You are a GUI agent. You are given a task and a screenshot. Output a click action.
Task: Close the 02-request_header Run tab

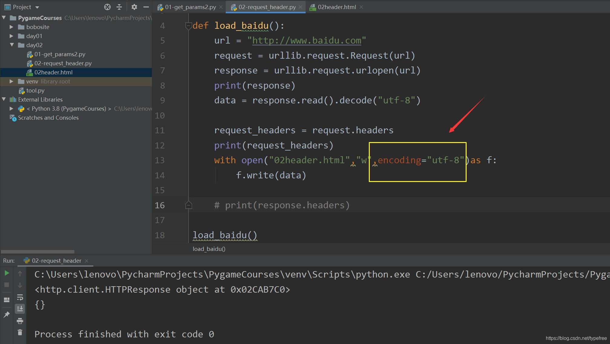87,261
